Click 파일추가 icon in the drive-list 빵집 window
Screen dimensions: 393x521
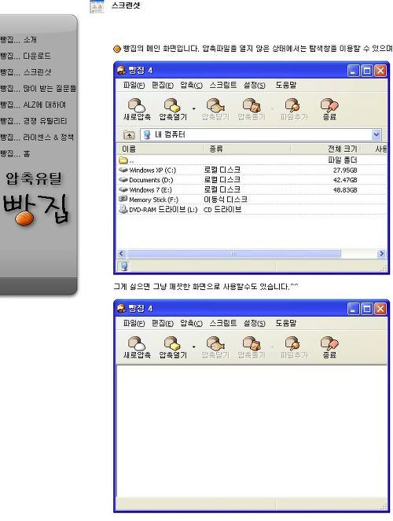pos(293,105)
